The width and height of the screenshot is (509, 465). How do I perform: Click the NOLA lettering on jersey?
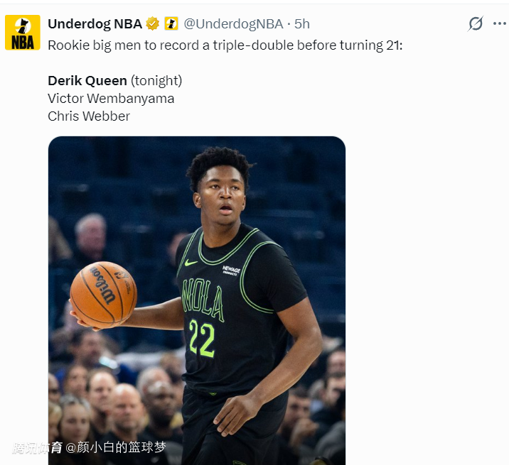click(203, 297)
